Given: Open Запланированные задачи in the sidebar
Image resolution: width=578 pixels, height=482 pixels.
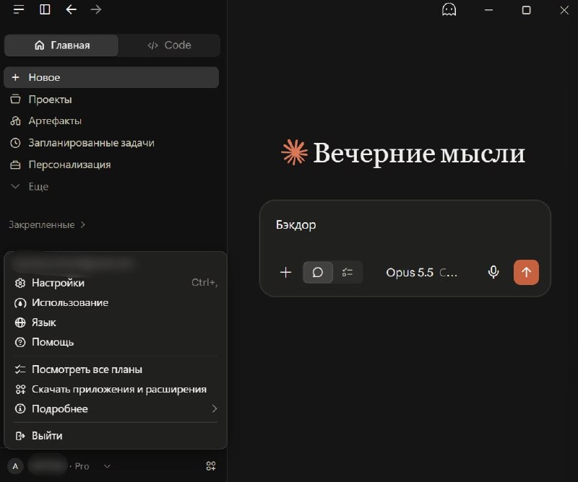Looking at the screenshot, I should click(111, 143).
